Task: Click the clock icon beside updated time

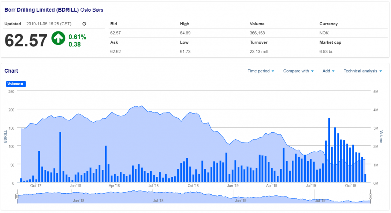Action: [84, 24]
